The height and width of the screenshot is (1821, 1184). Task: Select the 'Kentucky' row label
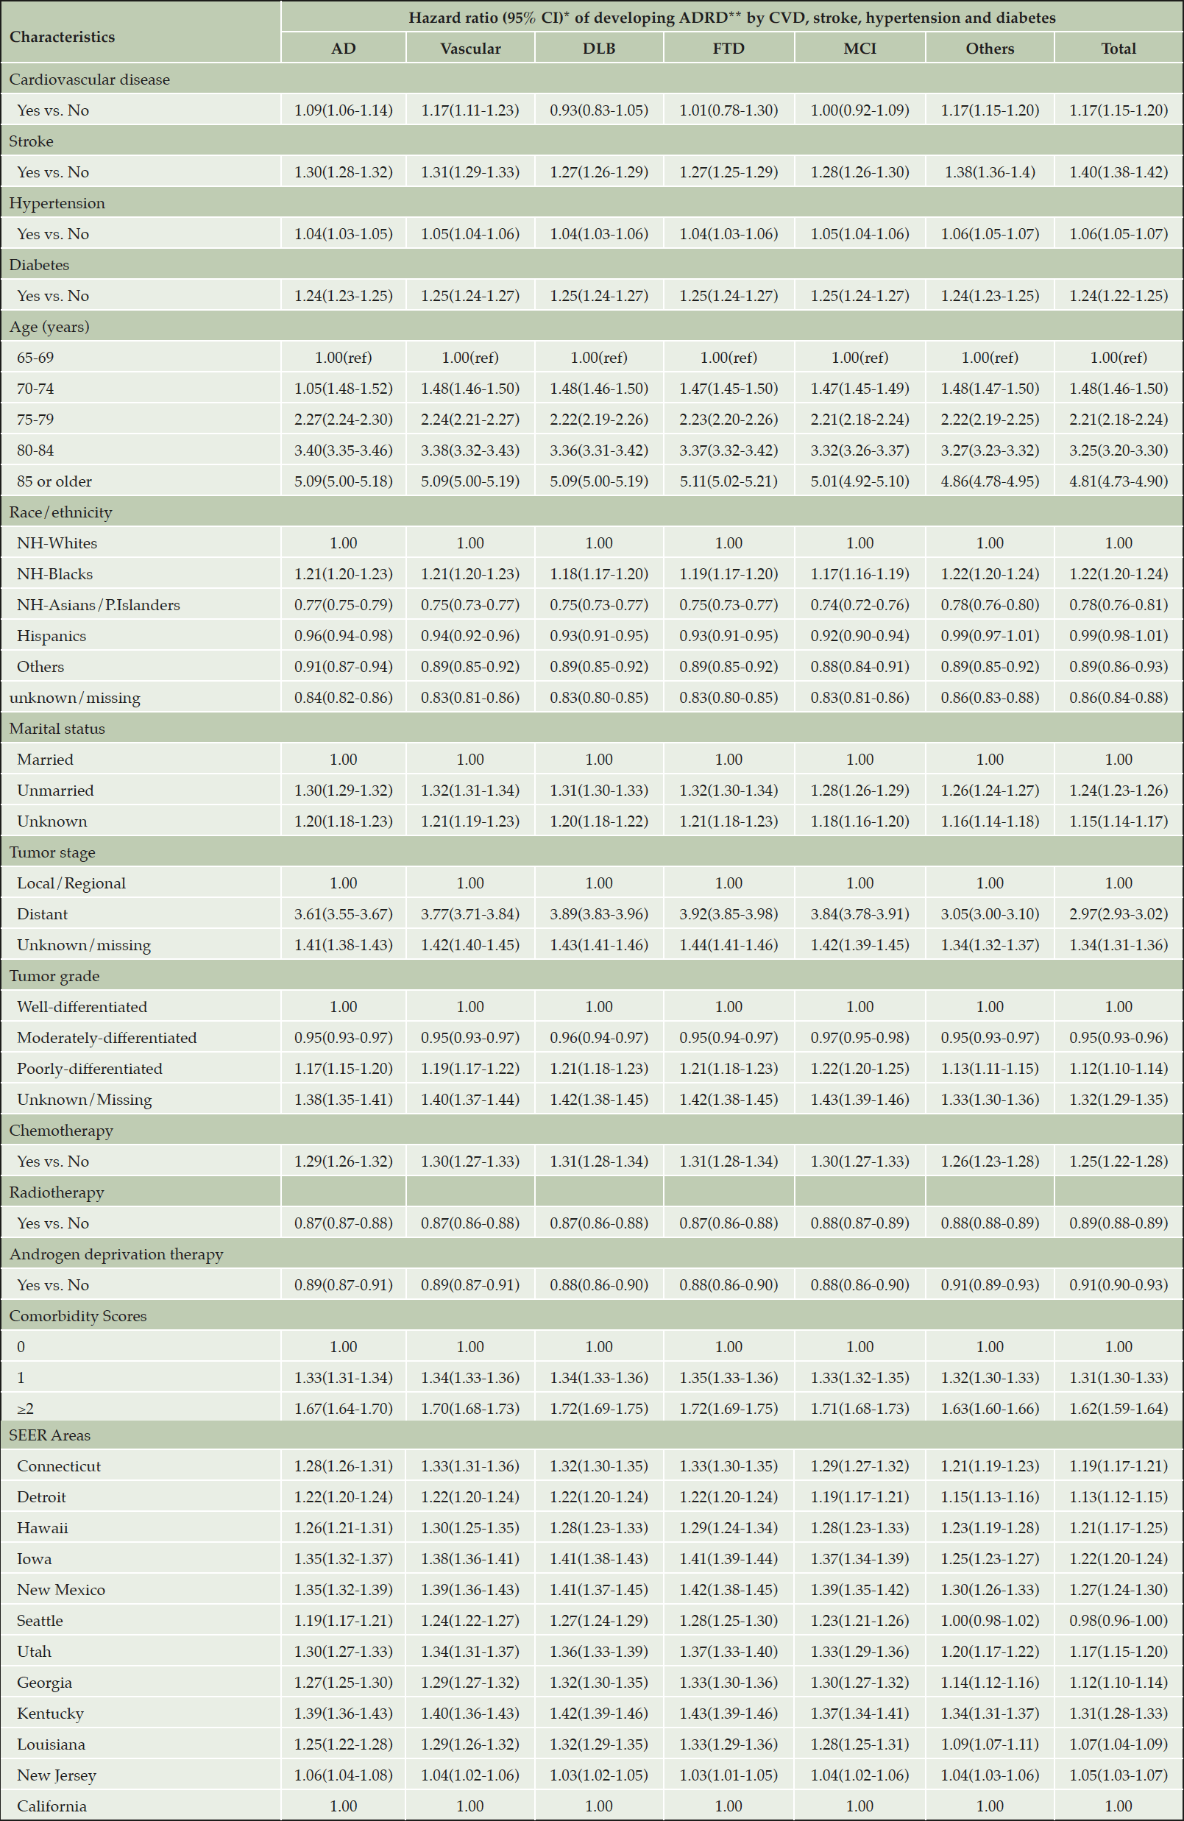pyautogui.click(x=51, y=1713)
